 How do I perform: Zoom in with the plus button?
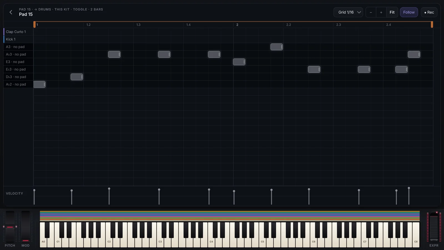(x=381, y=12)
